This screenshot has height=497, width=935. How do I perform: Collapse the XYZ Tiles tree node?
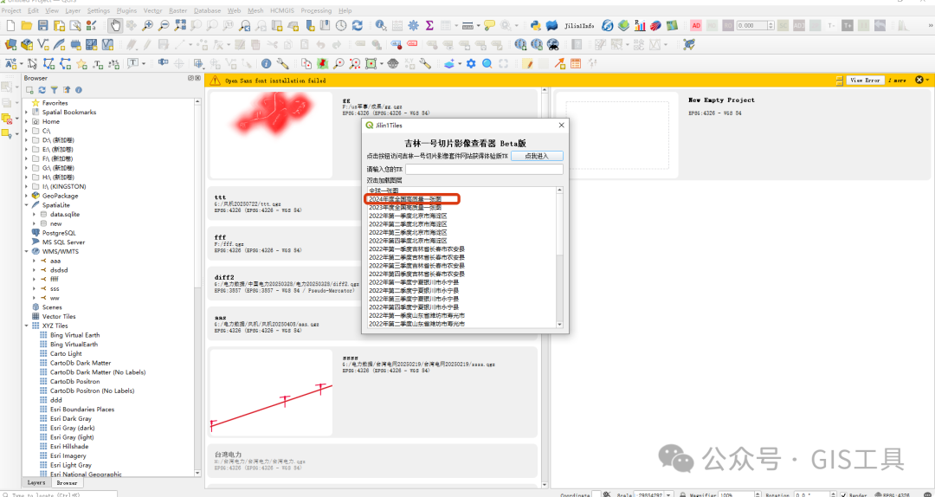click(x=26, y=326)
